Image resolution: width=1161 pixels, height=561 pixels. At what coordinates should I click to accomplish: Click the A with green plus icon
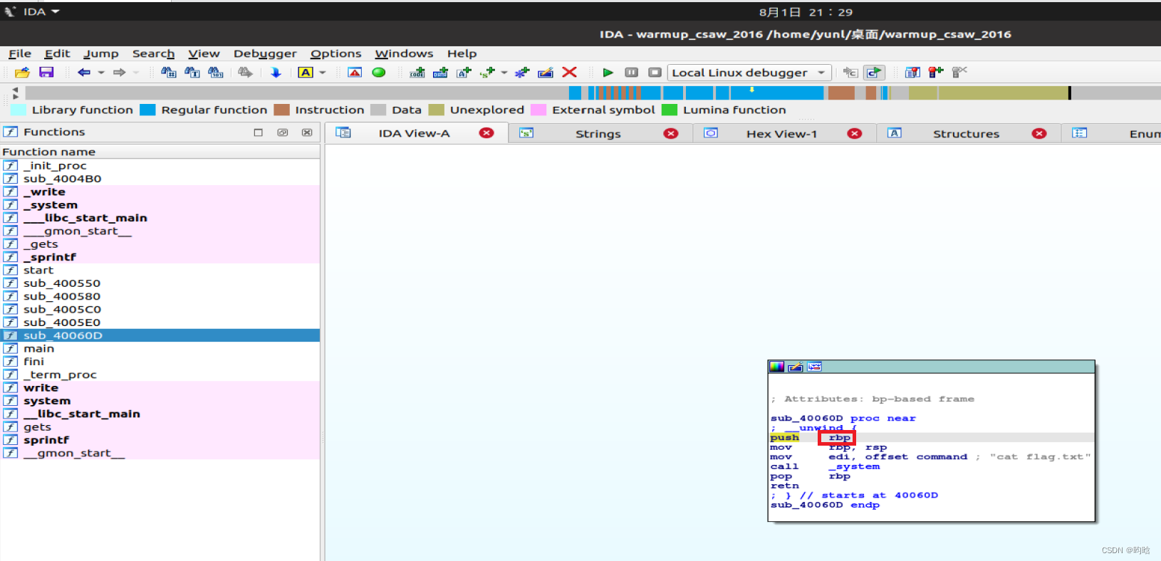coord(464,73)
